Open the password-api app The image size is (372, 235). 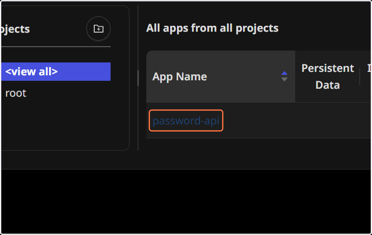point(186,120)
